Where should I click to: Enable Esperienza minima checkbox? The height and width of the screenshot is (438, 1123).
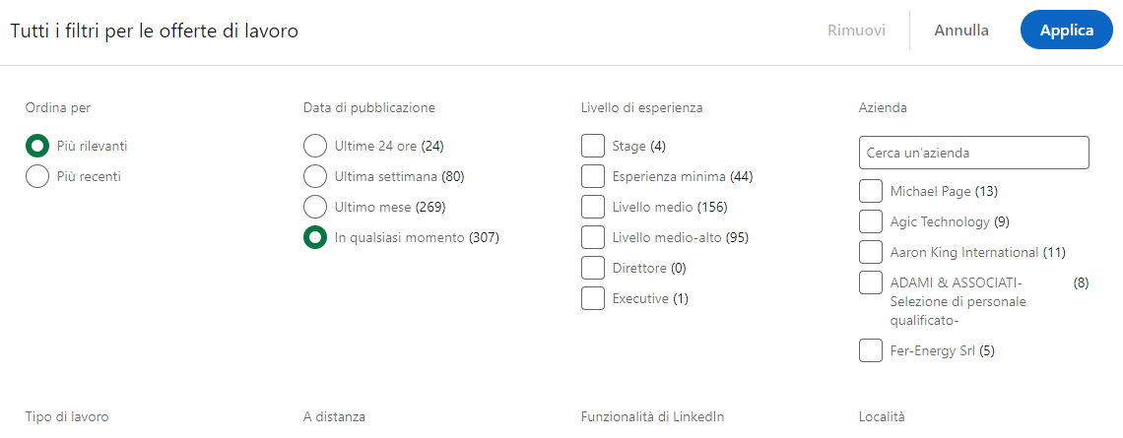click(x=593, y=176)
